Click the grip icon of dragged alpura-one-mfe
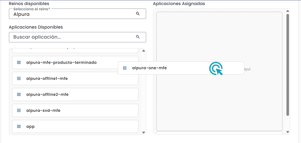Image resolution: width=301 pixels, height=143 pixels. pos(125,68)
